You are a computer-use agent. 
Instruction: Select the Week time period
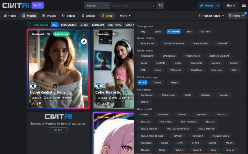(158, 32)
